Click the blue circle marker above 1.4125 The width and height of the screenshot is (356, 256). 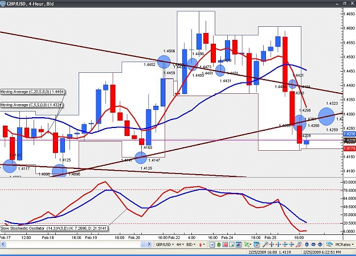coord(141,158)
